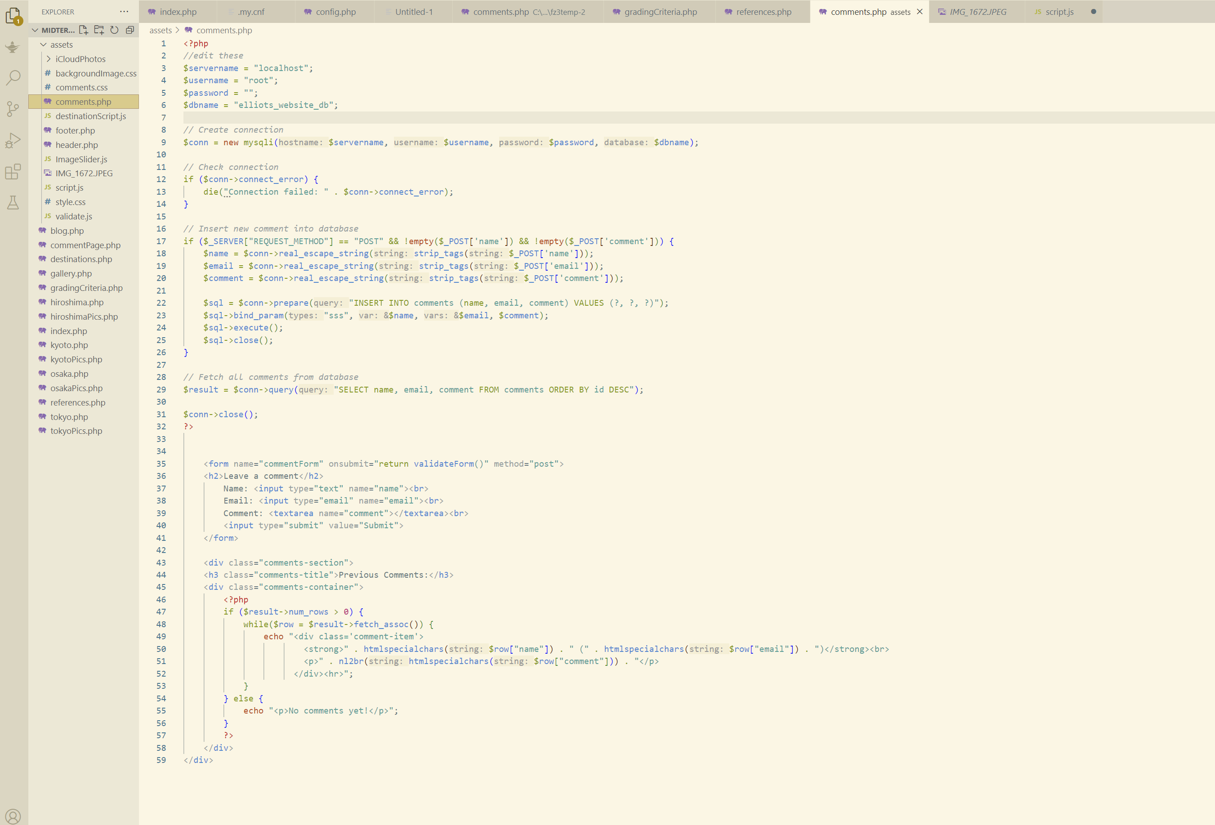Refresh the explorer file tree
Image resolution: width=1215 pixels, height=825 pixels.
click(x=115, y=30)
